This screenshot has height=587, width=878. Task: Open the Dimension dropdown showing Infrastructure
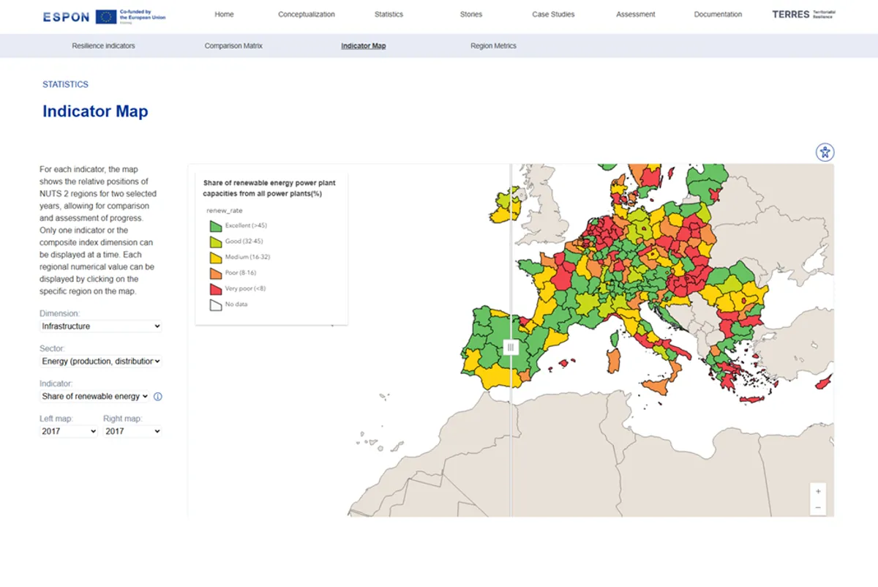pos(100,326)
